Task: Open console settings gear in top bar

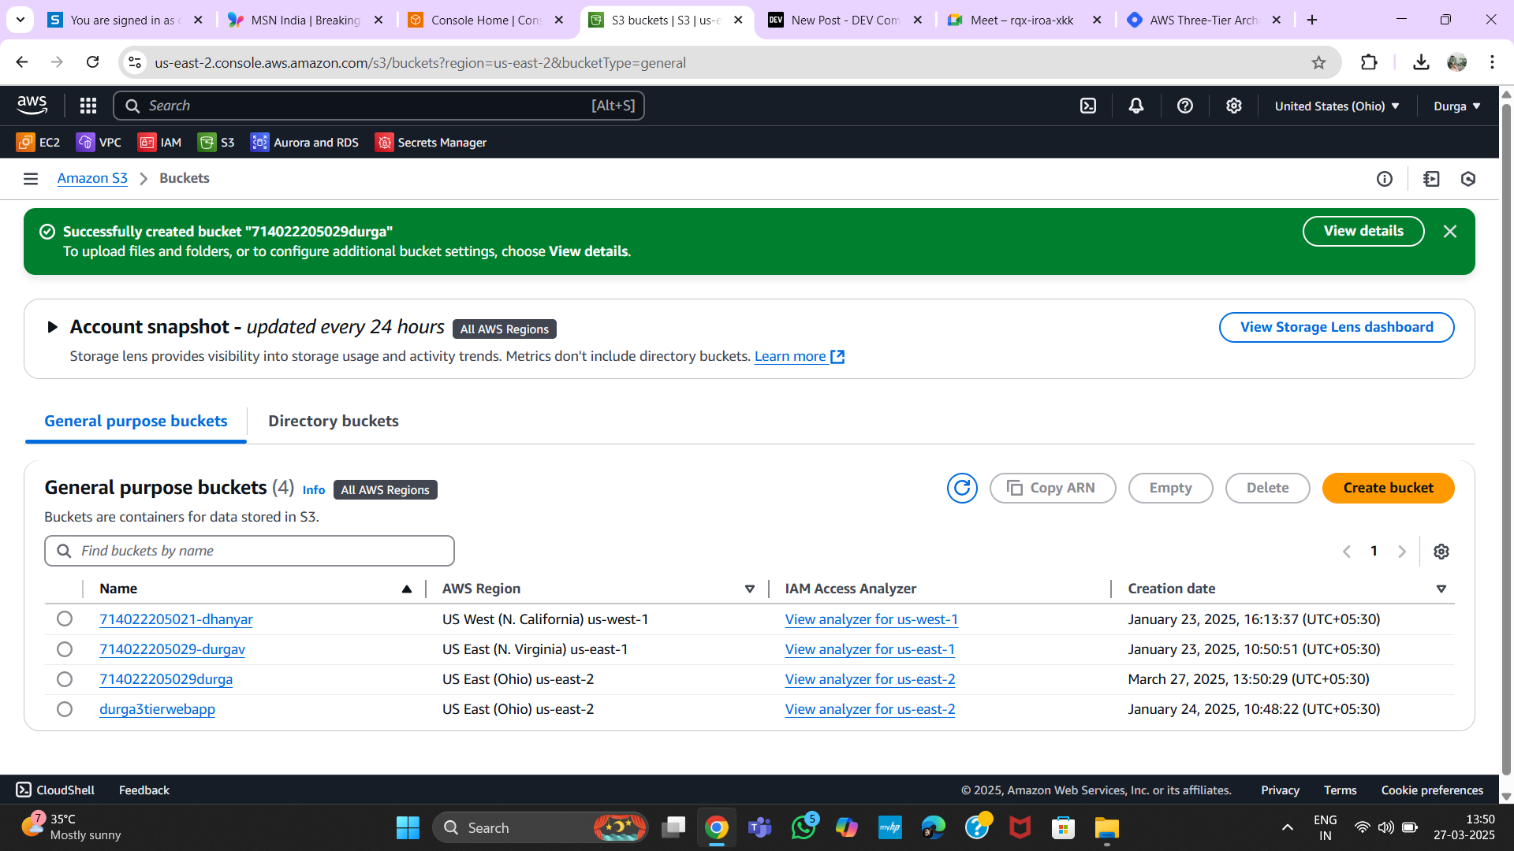Action: (1234, 106)
